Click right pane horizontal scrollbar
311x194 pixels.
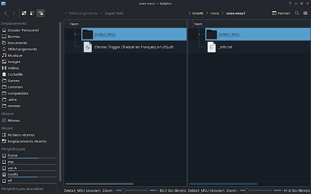click(224, 184)
